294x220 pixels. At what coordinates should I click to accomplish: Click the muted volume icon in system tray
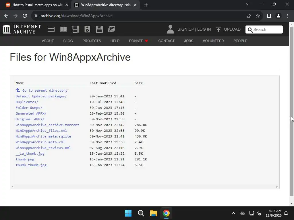click(259, 213)
